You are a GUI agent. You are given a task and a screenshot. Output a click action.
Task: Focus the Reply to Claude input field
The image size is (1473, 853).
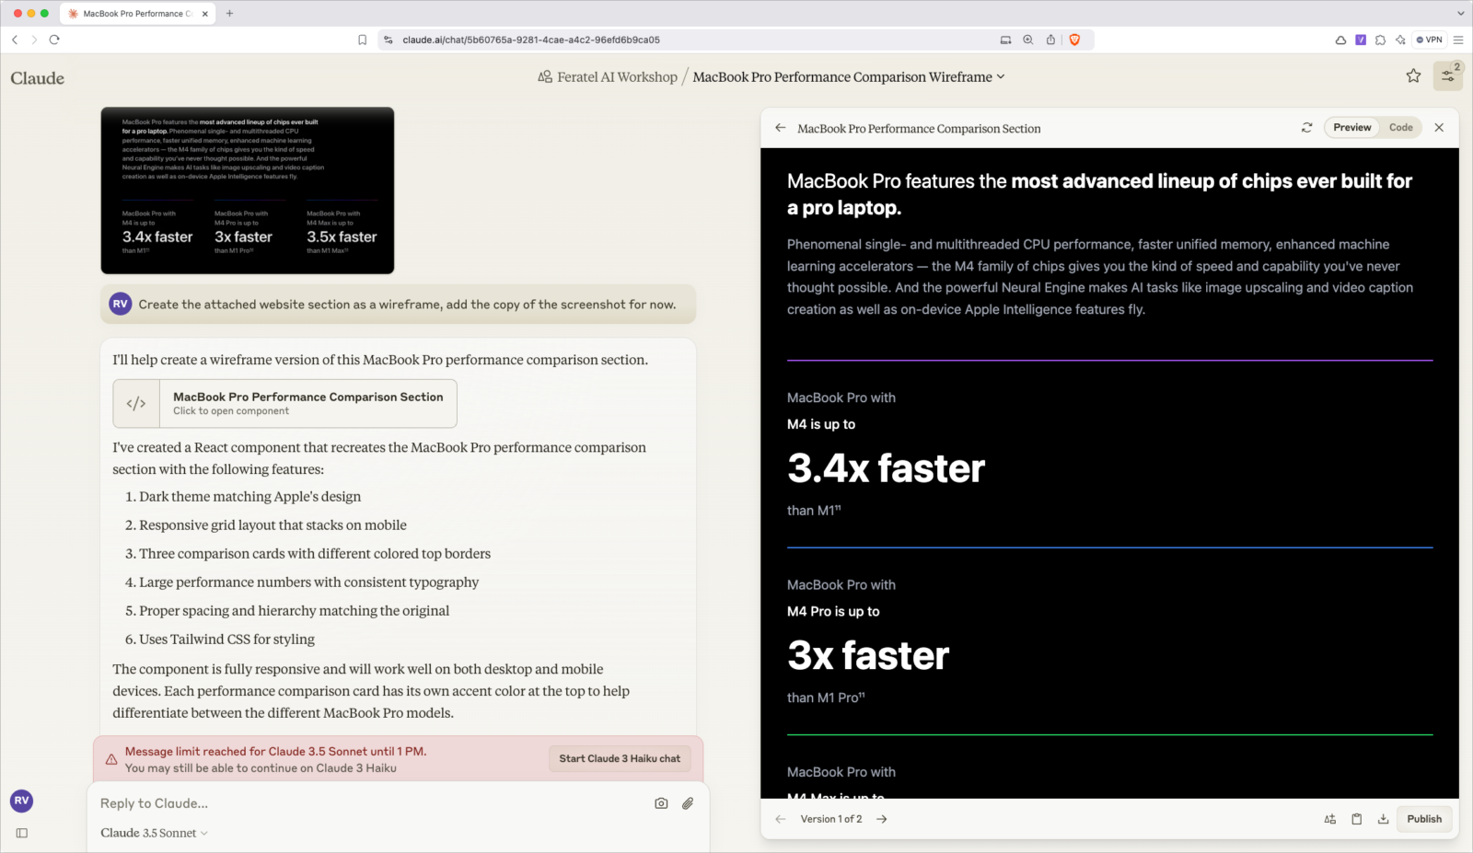(x=368, y=803)
